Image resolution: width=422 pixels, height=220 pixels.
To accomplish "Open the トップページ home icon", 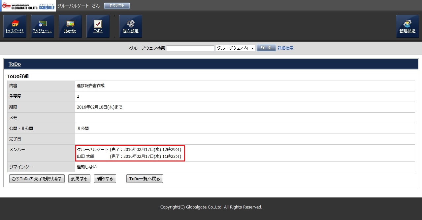I will tap(15, 26).
